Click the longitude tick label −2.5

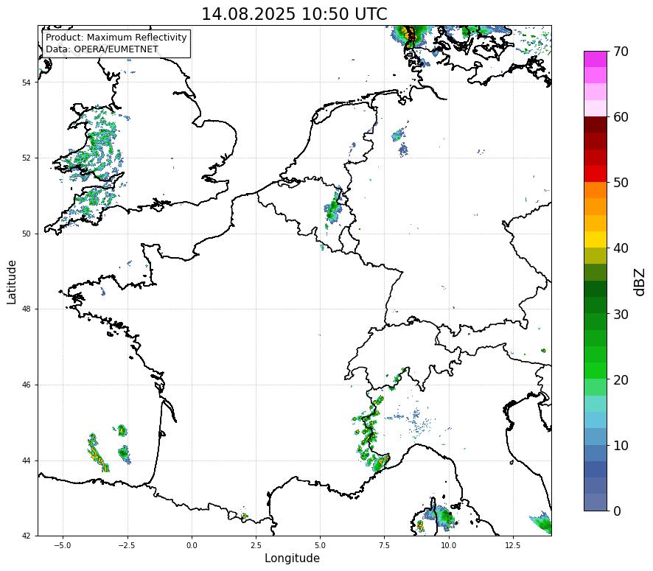click(x=127, y=546)
